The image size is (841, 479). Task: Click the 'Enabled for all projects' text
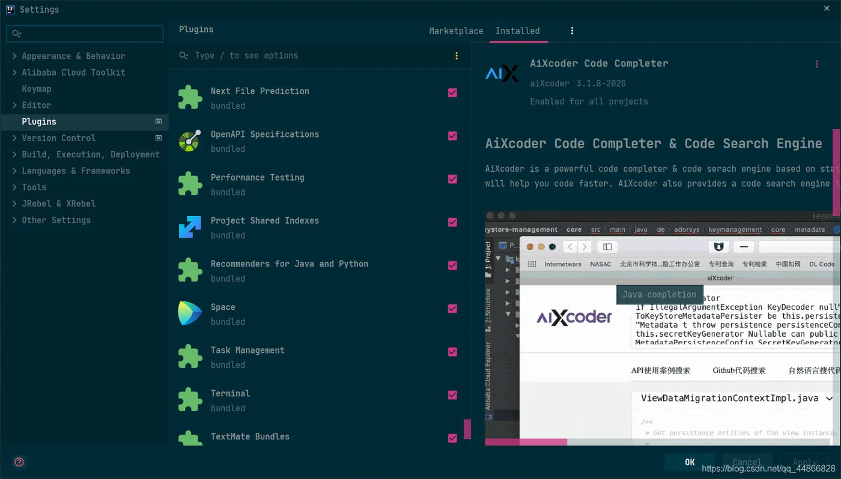pos(589,101)
